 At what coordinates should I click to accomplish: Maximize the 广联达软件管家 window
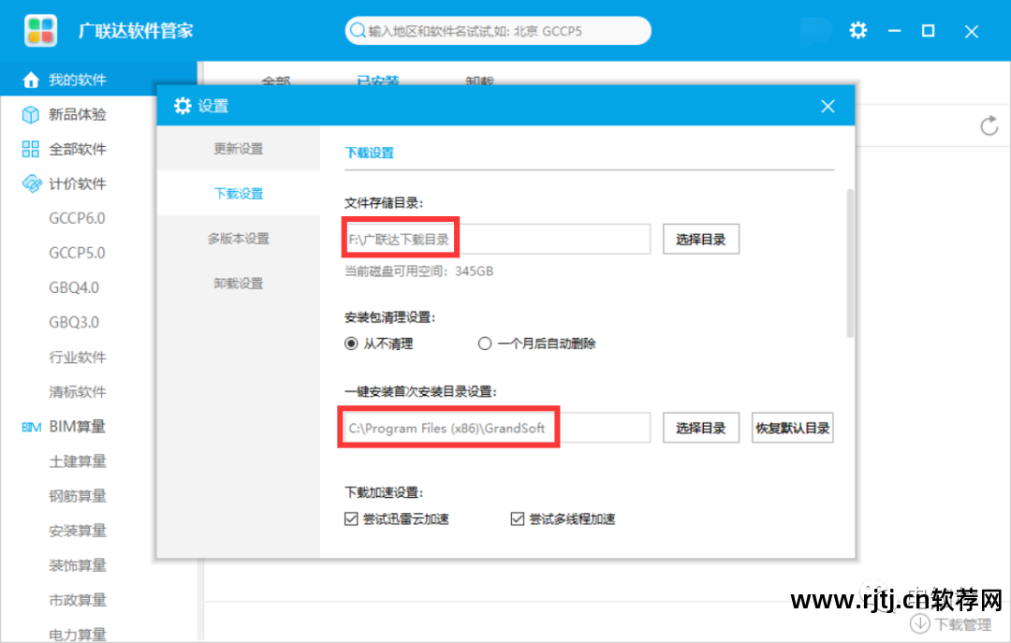pyautogui.click(x=928, y=30)
